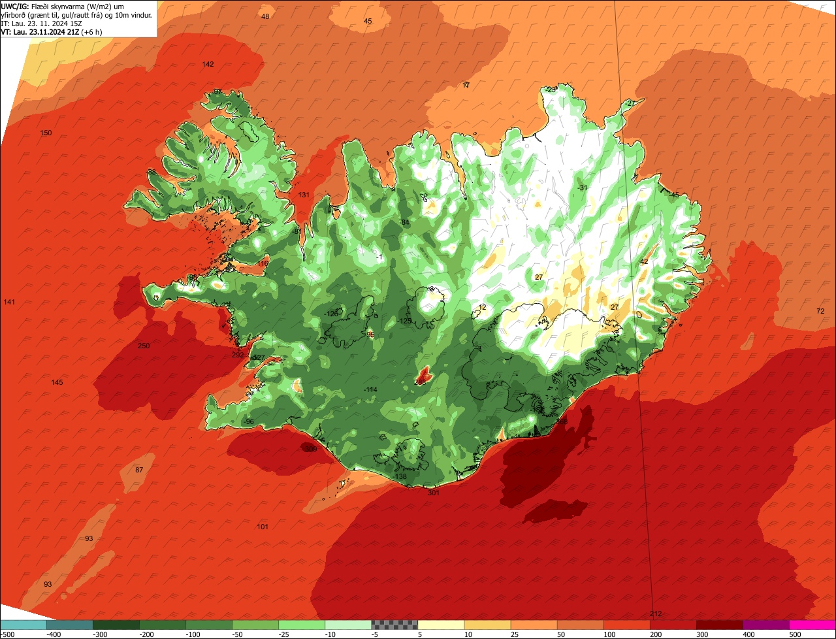This screenshot has width=836, height=639.
Task: Click the '-500' label on the legend
Action: click(8, 634)
